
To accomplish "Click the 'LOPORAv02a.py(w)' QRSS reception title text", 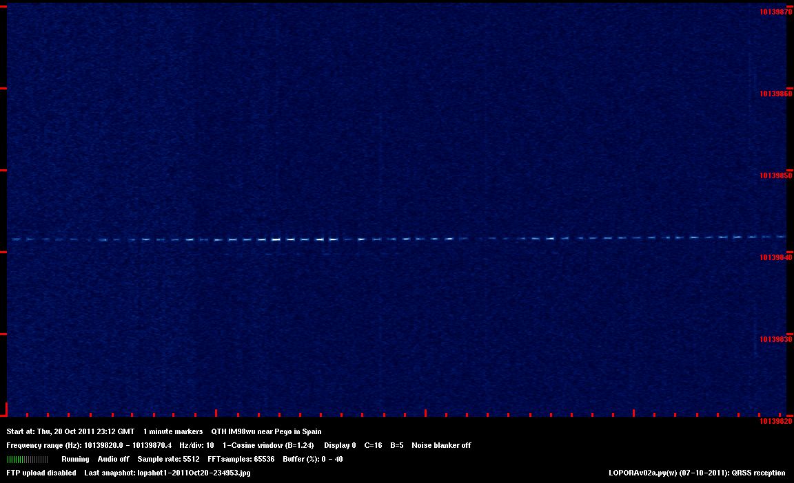I will tap(698, 473).
